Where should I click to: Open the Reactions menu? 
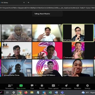pyautogui.click(x=78, y=87)
